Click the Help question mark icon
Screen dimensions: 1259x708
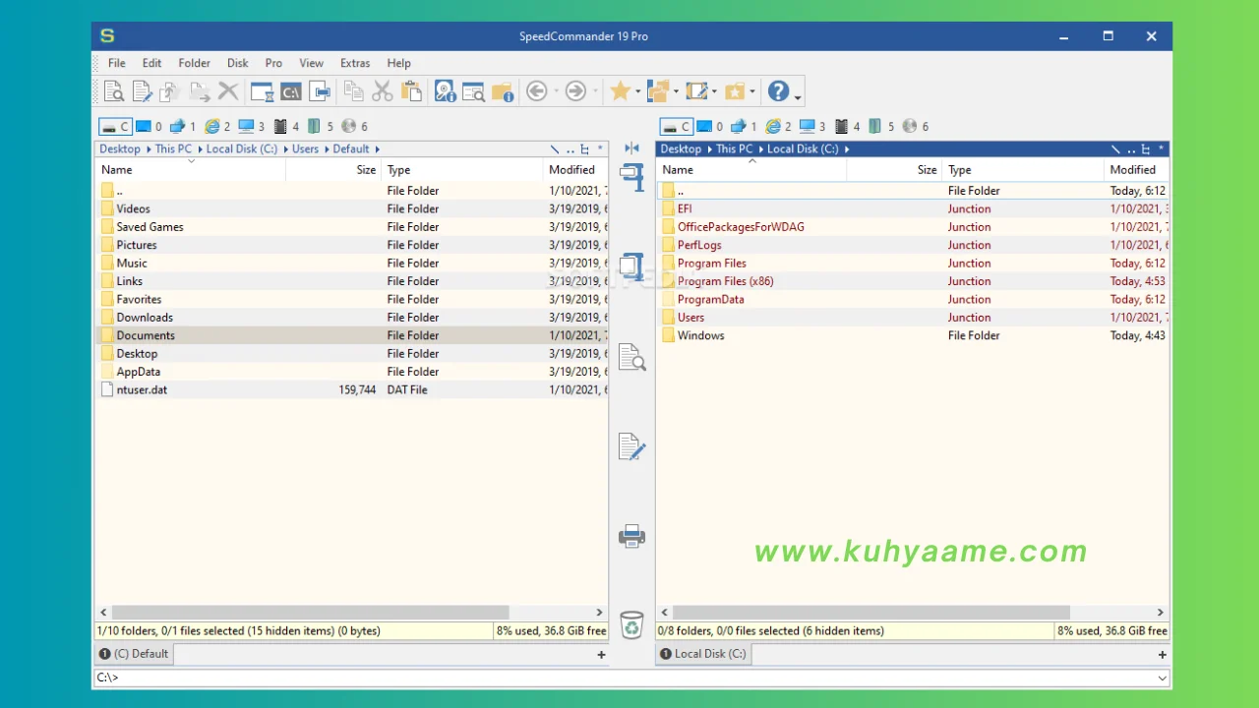pyautogui.click(x=778, y=91)
